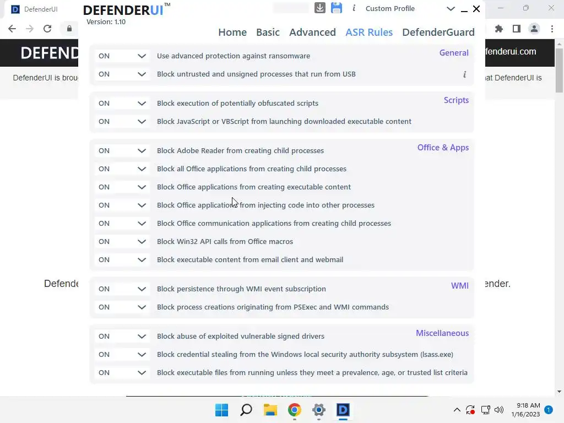Expand the Custom Profile dropdown chevron
The width and height of the screenshot is (564, 423).
[x=451, y=9]
